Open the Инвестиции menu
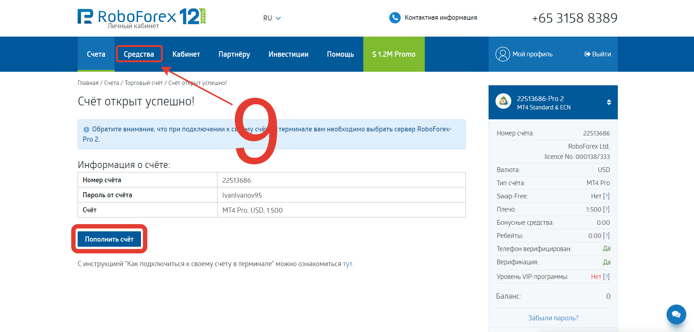 click(289, 54)
